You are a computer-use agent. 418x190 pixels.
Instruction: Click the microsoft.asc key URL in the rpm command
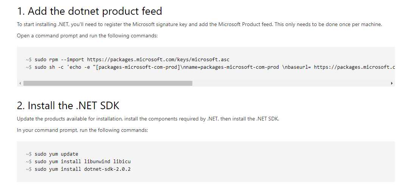pyautogui.click(x=158, y=59)
